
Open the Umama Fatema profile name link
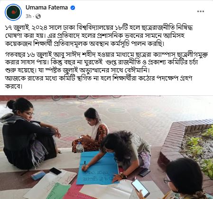click(x=46, y=8)
